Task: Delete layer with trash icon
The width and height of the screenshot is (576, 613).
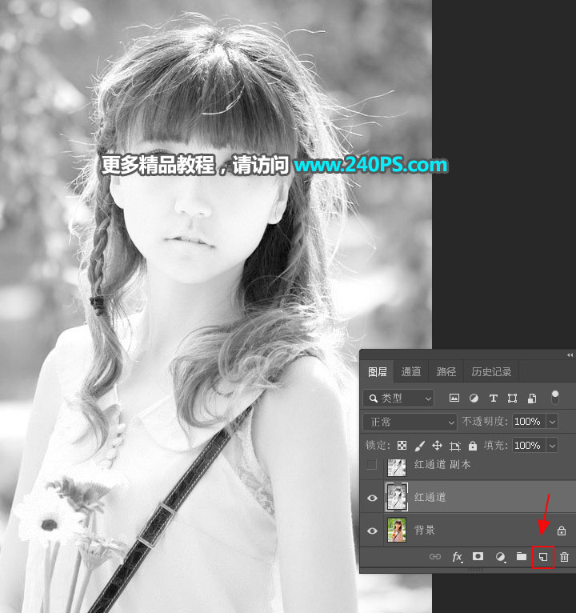Action: point(564,557)
